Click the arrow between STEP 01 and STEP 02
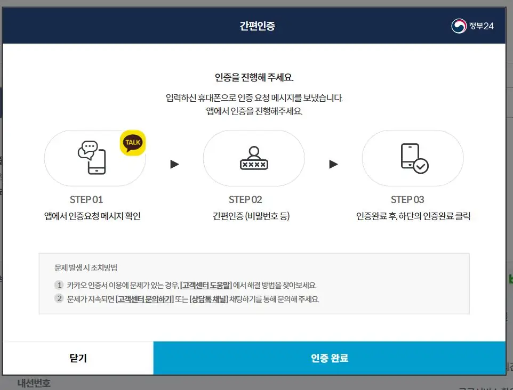513x390 pixels. coord(174,164)
